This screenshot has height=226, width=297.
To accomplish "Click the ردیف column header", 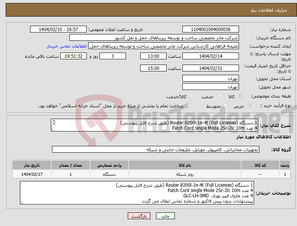I will click(285, 165).
